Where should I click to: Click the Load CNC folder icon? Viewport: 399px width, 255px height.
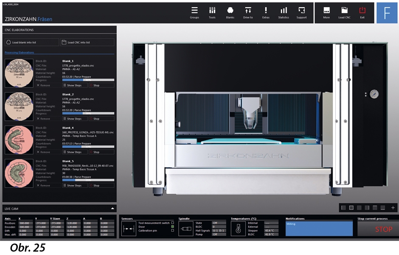point(344,12)
